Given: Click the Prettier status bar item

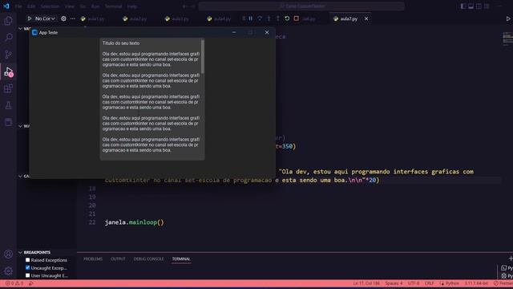Looking at the screenshot, I should pos(503,283).
